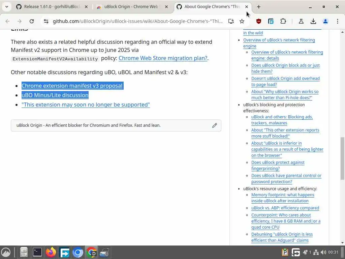Viewport: 345px width, 259px height.
Task: Go forward to the next page
Action: click(x=20, y=21)
